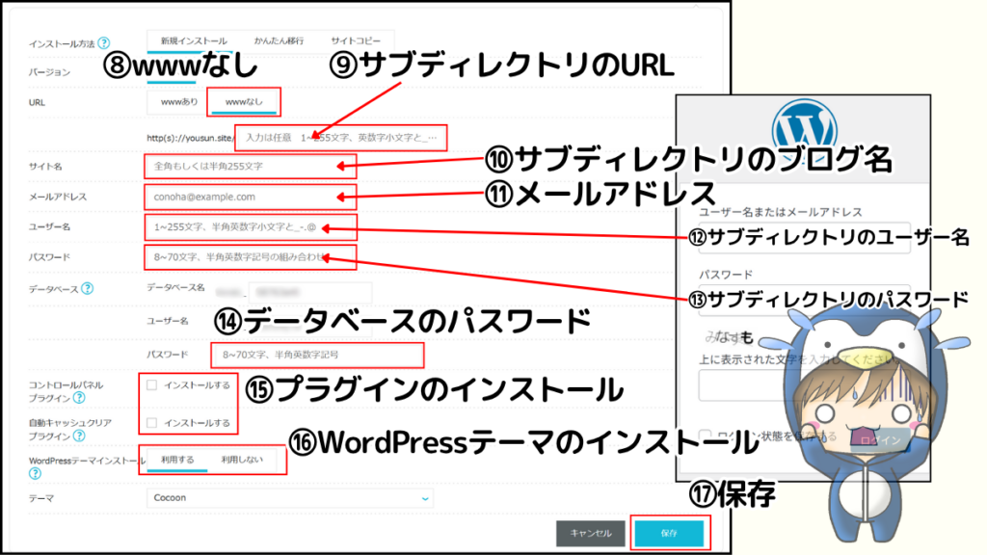Click the データベース名 input field
This screenshot has width=987, height=555.
pos(309,293)
